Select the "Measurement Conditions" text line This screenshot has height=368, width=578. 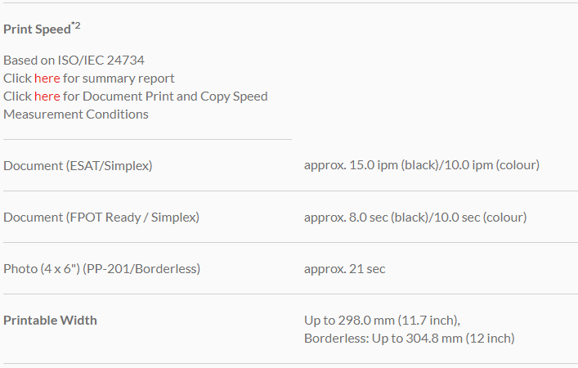tap(76, 114)
